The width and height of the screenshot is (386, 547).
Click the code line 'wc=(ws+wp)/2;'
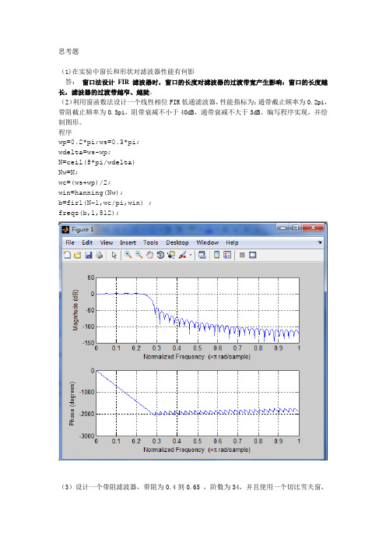pos(84,182)
